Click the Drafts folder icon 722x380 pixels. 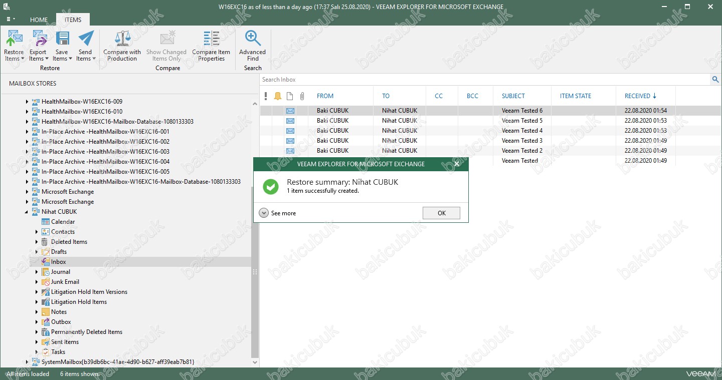coord(46,252)
